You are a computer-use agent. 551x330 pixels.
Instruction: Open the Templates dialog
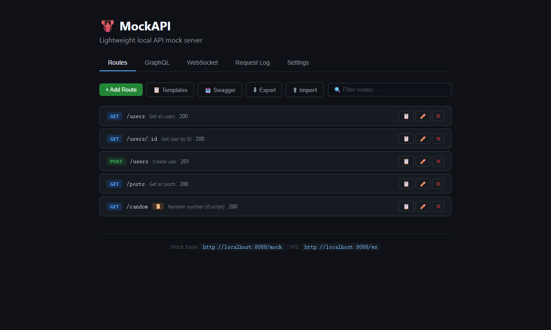tap(170, 89)
